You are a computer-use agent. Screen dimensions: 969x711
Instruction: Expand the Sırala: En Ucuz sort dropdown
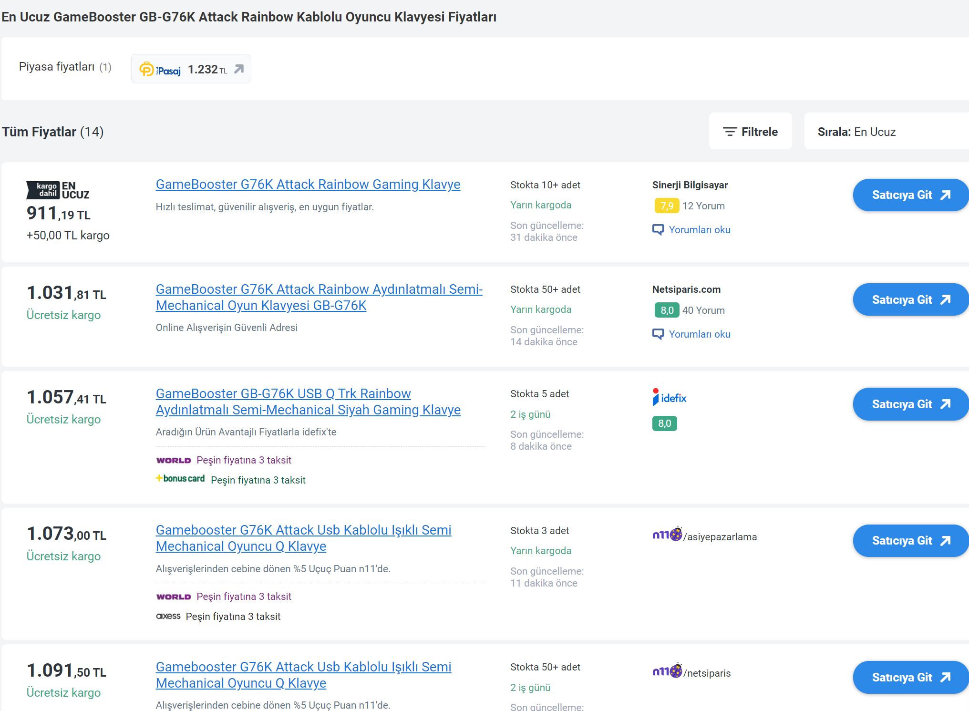point(887,132)
